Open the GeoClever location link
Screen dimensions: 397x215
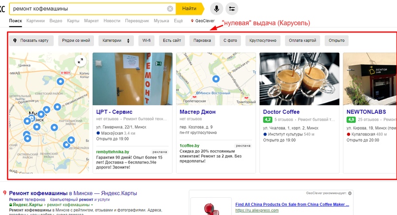pyautogui.click(x=203, y=21)
